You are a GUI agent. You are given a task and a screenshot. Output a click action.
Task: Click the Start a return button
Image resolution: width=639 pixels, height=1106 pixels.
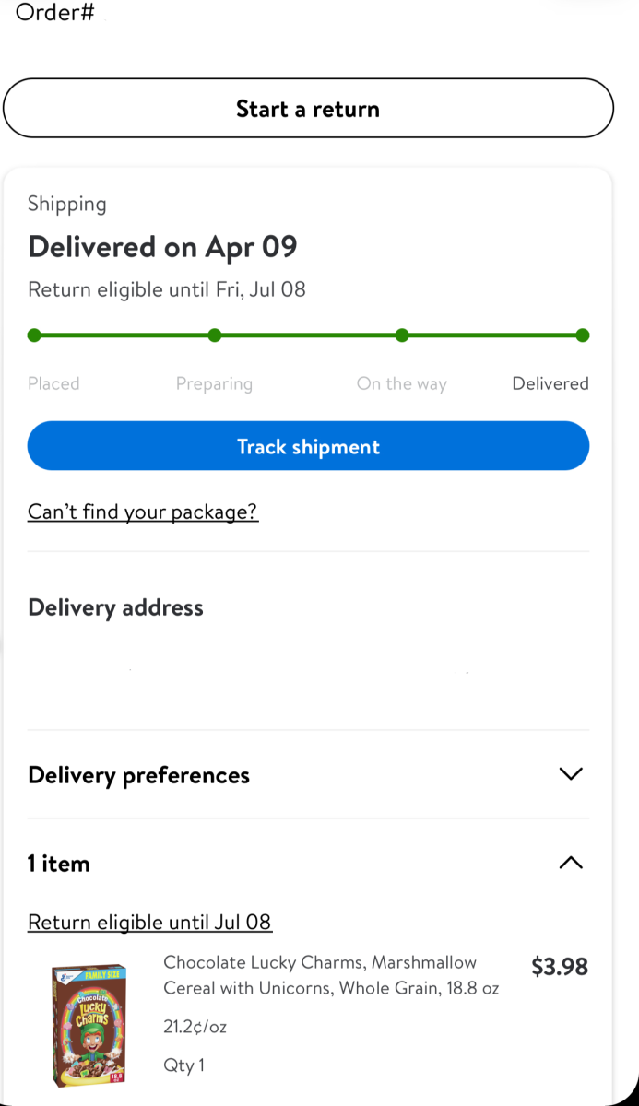308,109
